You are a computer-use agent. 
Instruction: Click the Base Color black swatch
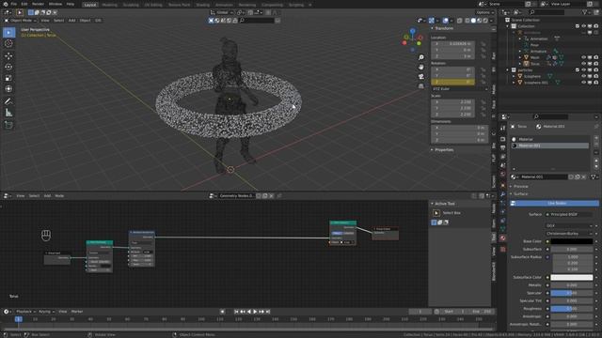click(572, 241)
